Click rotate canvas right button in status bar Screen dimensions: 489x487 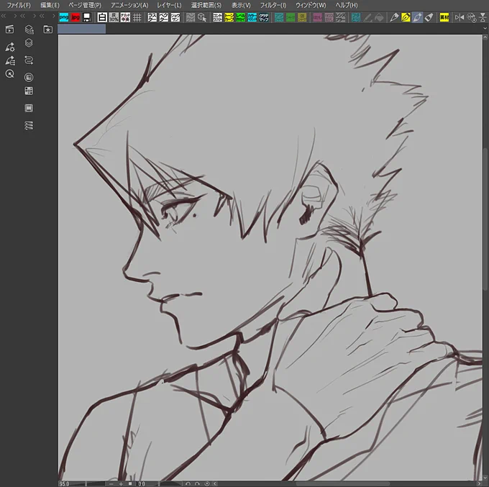197,483
